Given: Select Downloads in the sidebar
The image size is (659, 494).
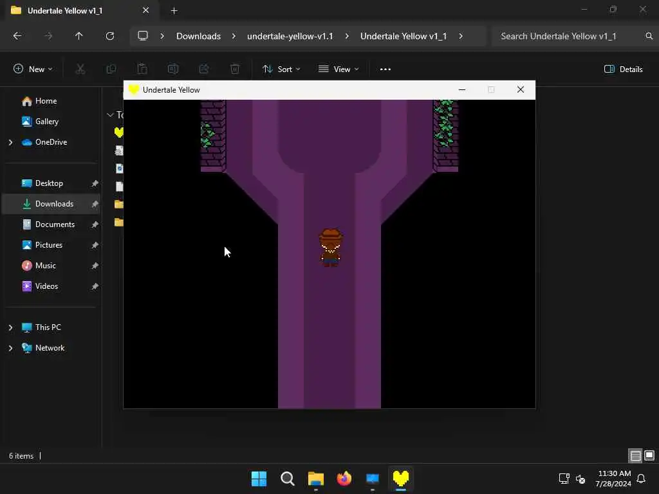Looking at the screenshot, I should click(53, 204).
